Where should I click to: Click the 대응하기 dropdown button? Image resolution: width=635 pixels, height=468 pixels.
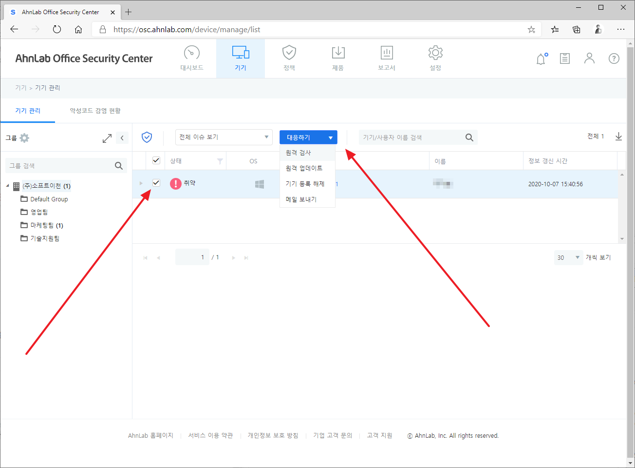click(308, 137)
